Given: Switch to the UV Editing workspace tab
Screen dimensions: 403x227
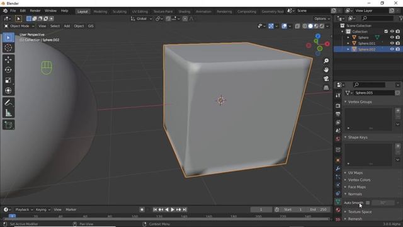Looking at the screenshot, I should click(140, 11).
